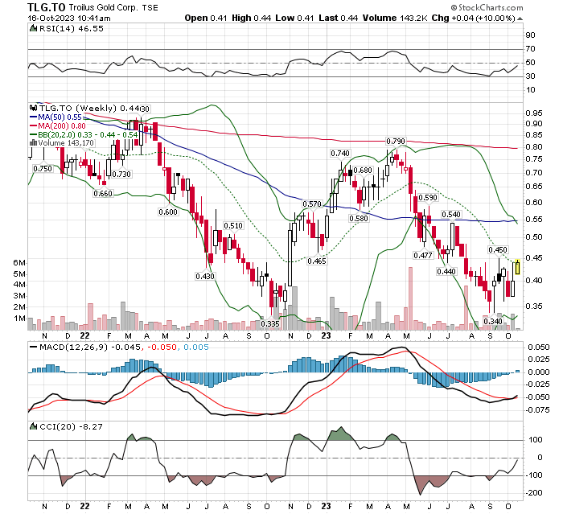Click the 0.790 price peak annotation
The image size is (563, 514).
(x=396, y=141)
